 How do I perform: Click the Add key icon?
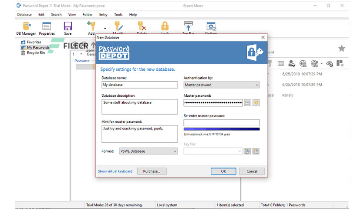click(x=91, y=26)
